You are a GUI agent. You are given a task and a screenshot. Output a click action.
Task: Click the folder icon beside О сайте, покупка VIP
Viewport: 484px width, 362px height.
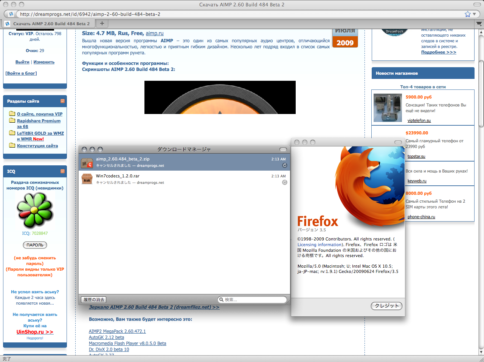(12, 113)
